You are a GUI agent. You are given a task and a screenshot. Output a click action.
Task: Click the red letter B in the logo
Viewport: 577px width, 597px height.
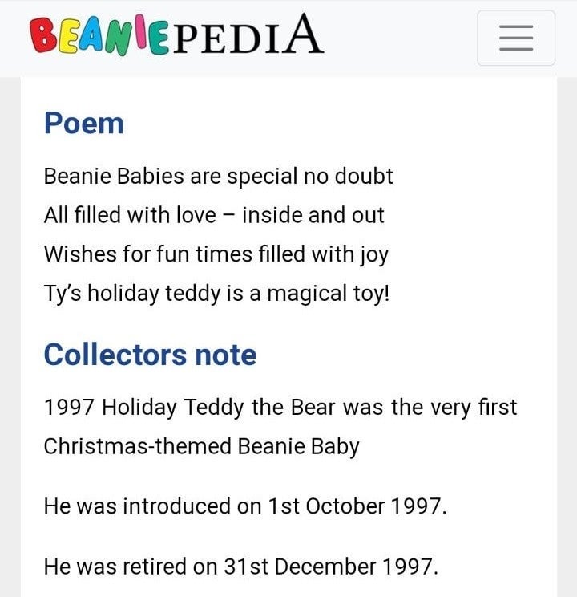[44, 35]
